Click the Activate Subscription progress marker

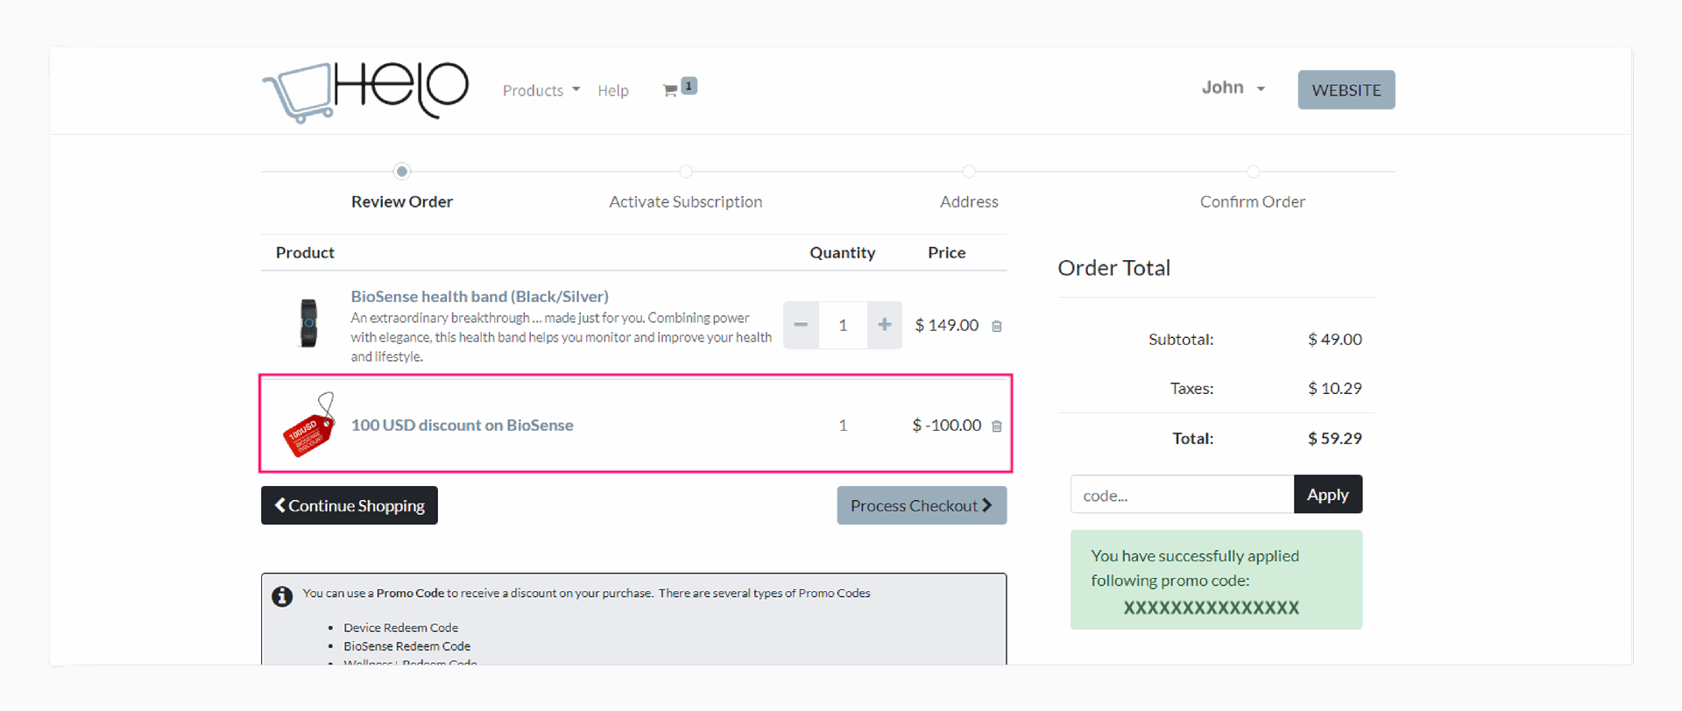[x=685, y=172]
